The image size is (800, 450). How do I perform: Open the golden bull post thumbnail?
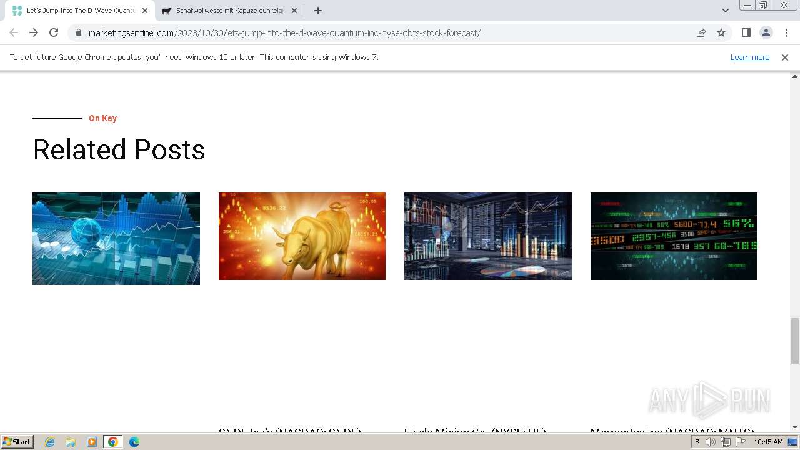tap(302, 236)
